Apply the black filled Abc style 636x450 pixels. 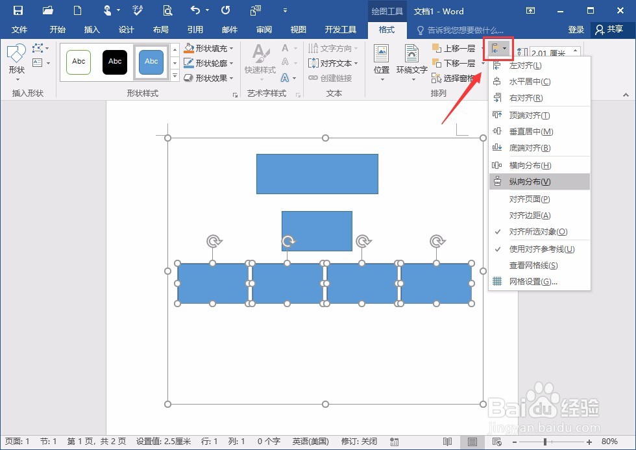point(115,62)
